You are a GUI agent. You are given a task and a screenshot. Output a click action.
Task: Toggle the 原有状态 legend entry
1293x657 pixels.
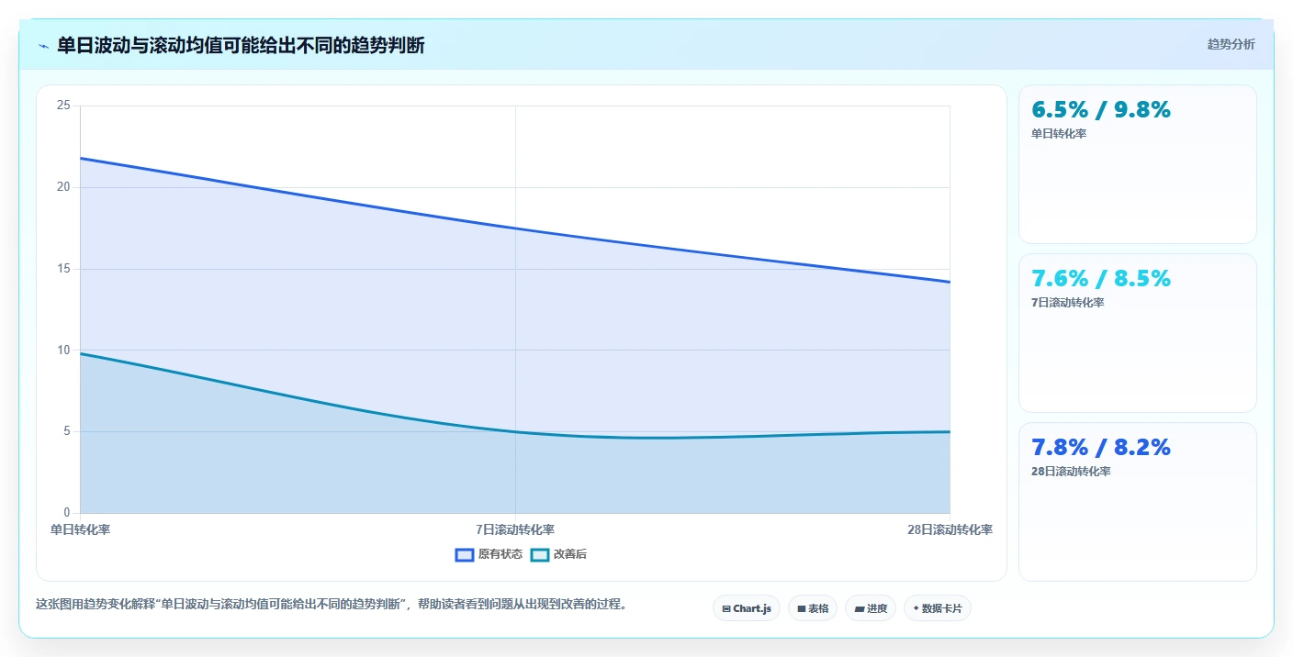pos(489,554)
